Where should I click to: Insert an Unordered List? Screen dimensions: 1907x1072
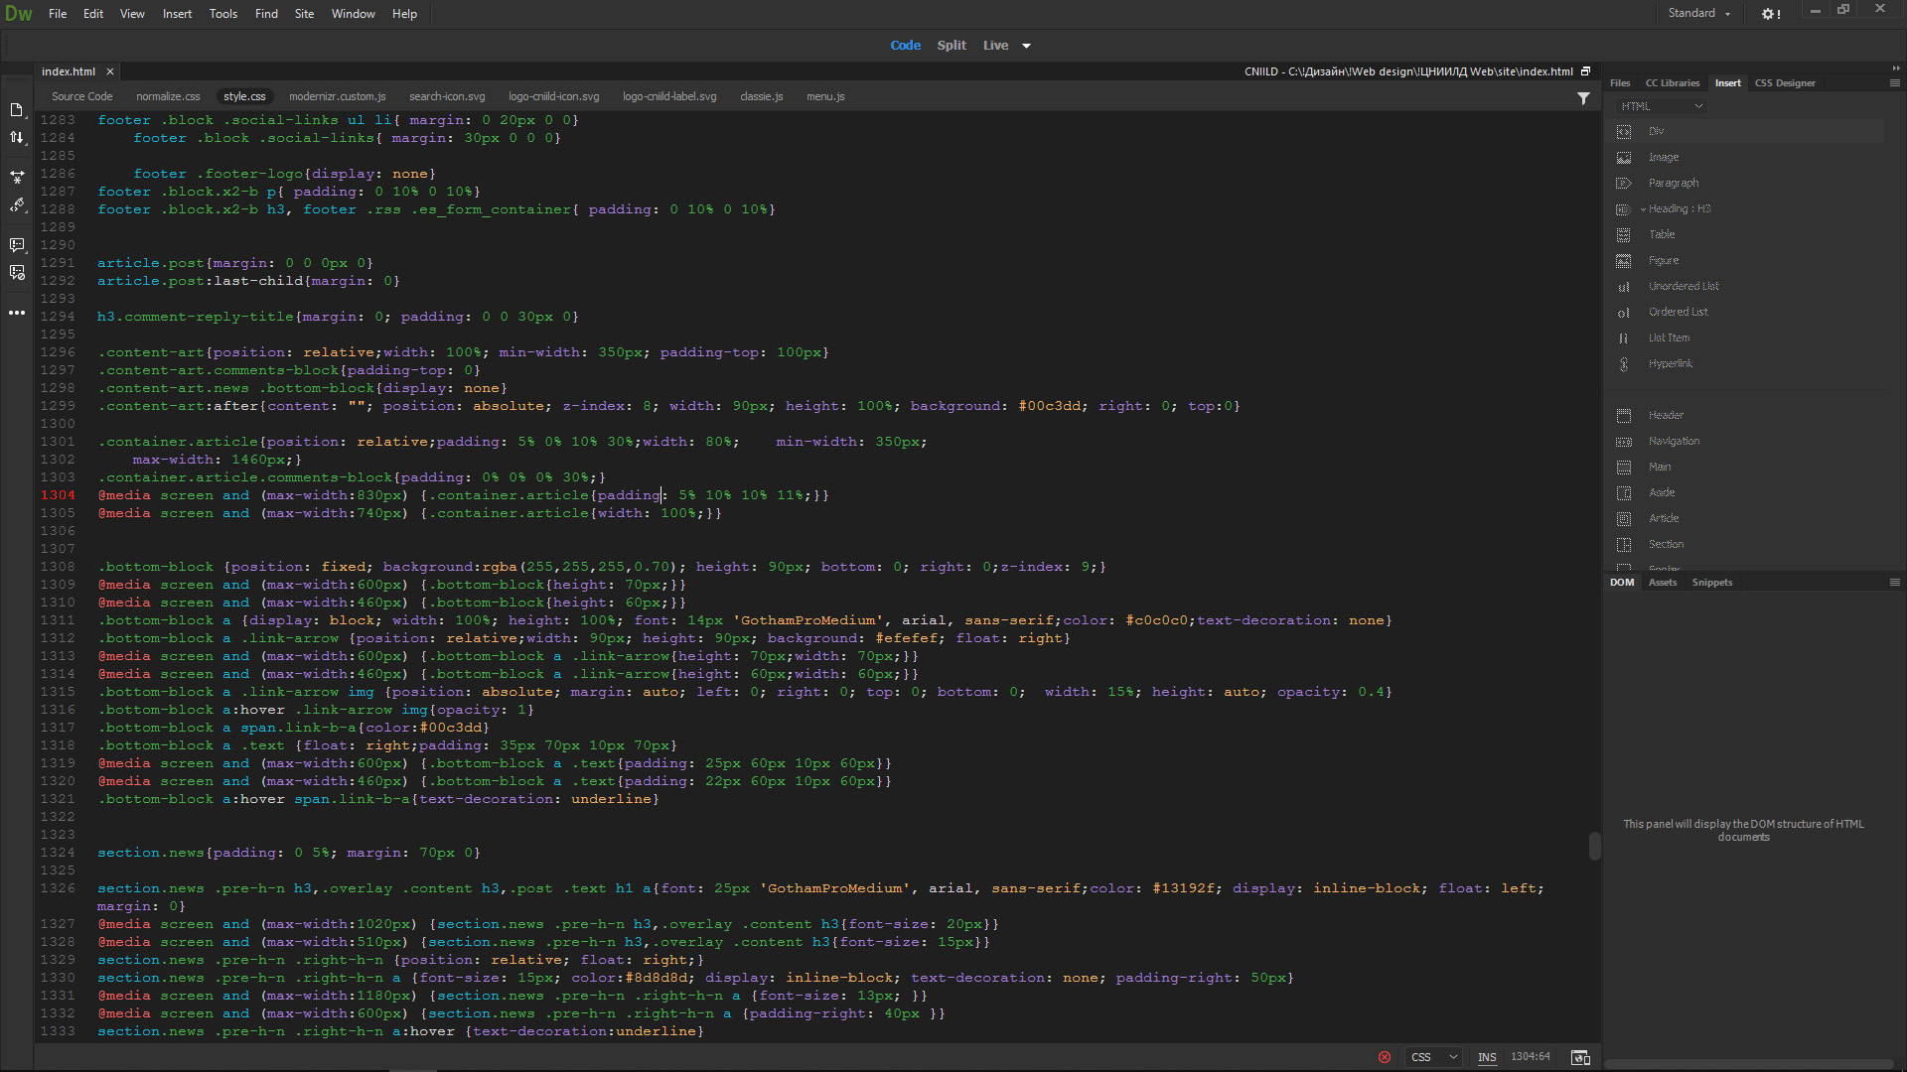[x=1683, y=286]
